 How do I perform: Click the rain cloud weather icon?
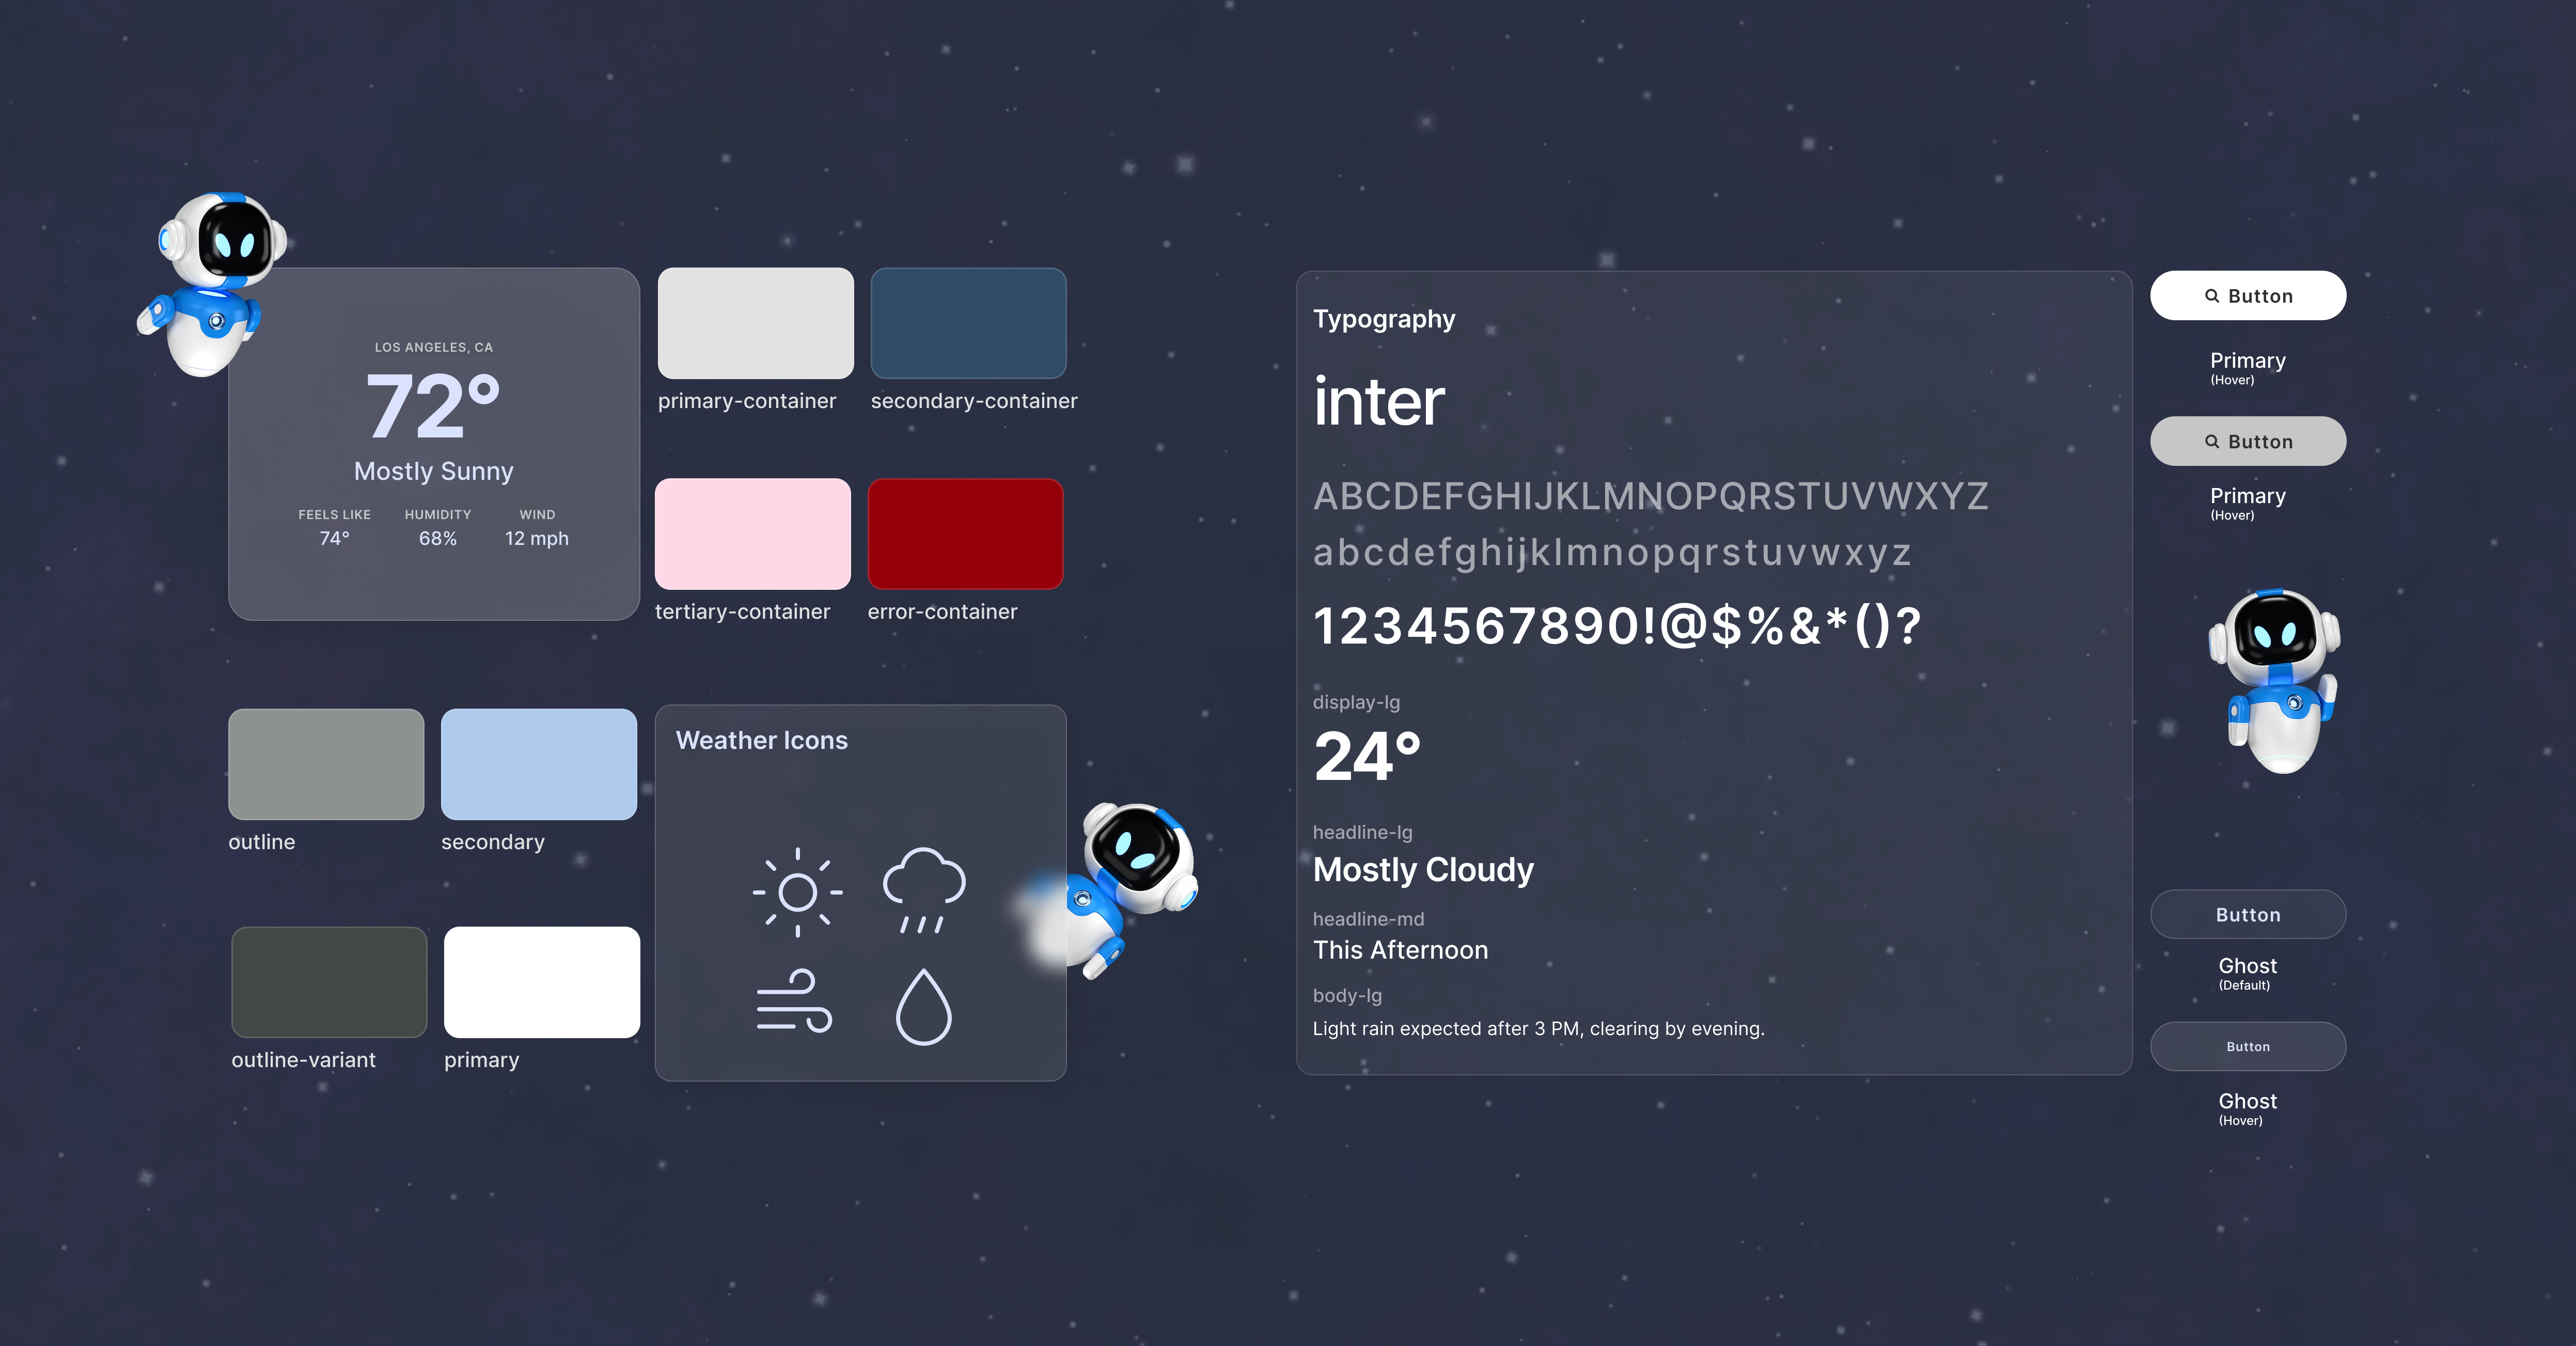tap(924, 890)
